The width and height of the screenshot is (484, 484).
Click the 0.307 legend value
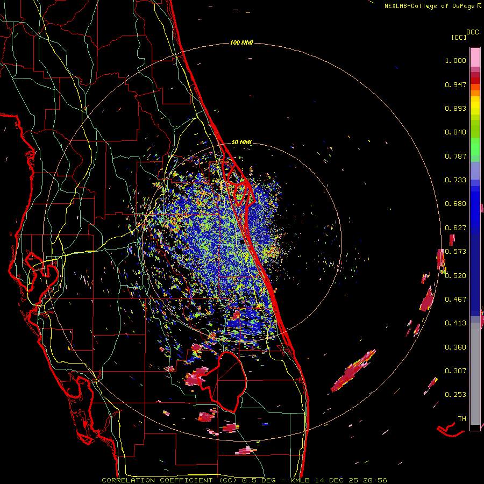455,371
